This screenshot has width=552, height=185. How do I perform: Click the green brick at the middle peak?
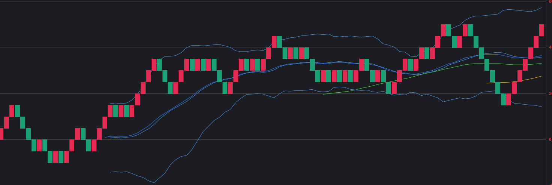[279, 42]
